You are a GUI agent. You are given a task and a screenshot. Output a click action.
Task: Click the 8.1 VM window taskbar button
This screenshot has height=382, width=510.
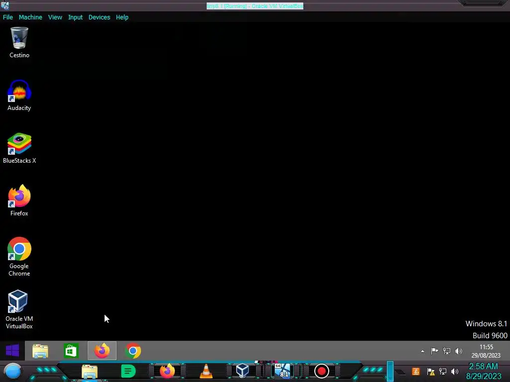tap(282, 371)
